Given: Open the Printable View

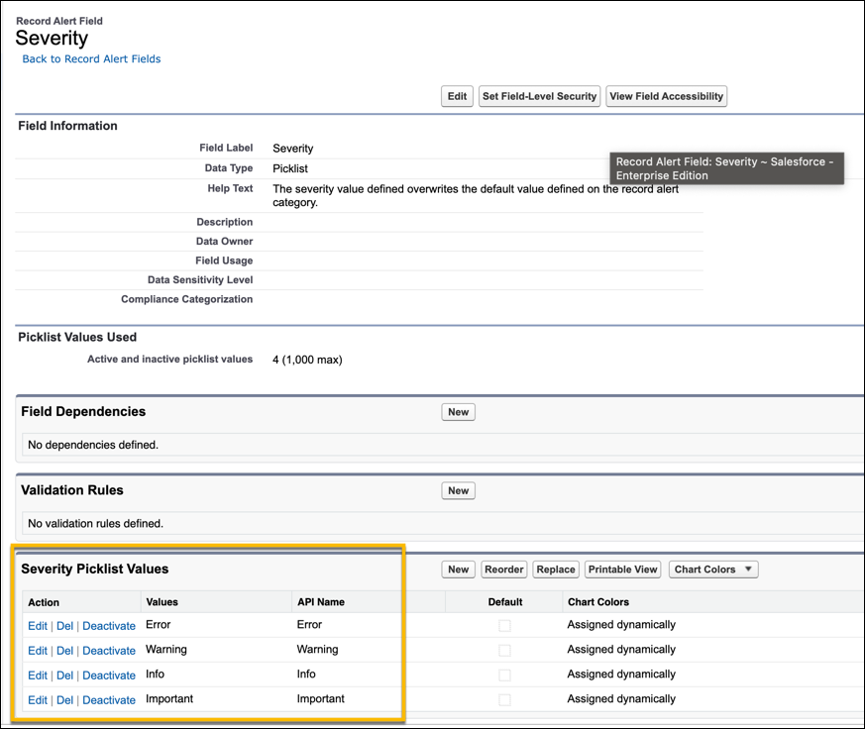Looking at the screenshot, I should click(622, 570).
